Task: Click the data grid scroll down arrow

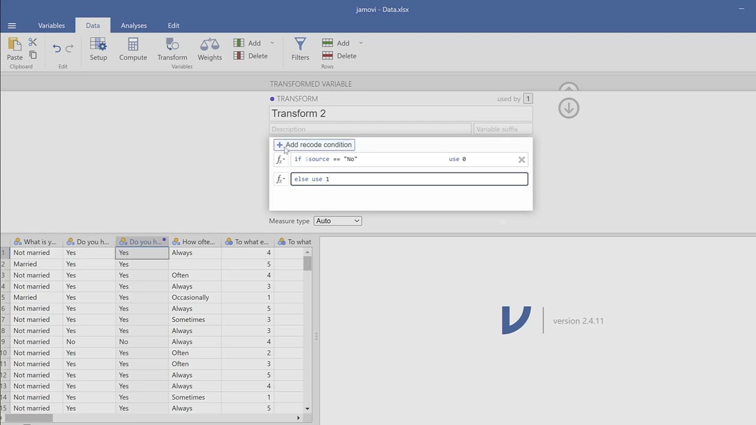Action: [x=307, y=408]
